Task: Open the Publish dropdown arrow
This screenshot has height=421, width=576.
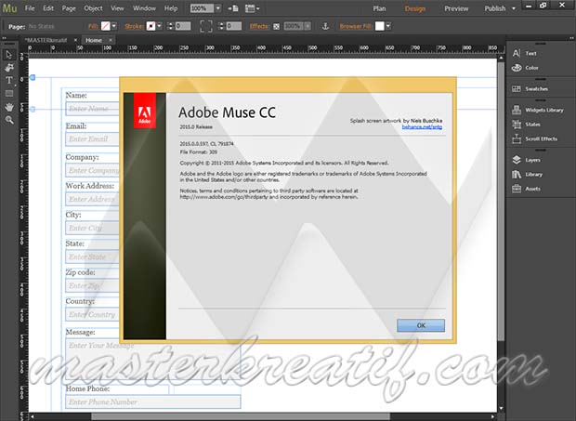Action: [x=513, y=8]
